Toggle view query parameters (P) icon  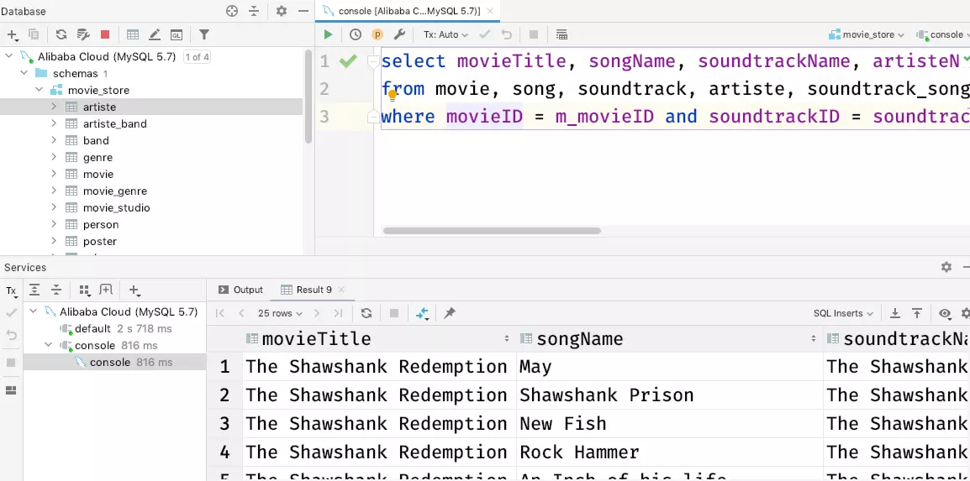(377, 34)
